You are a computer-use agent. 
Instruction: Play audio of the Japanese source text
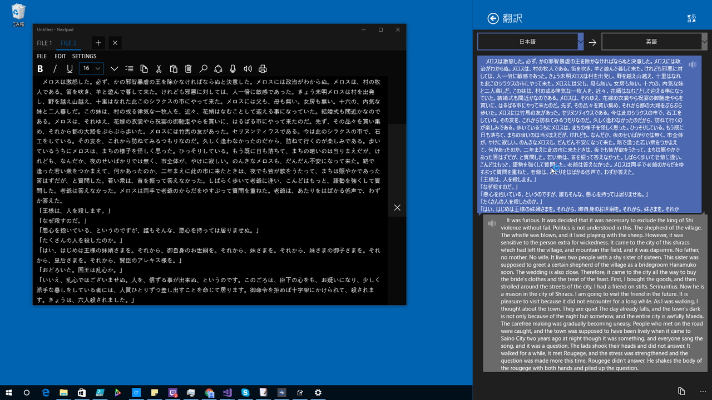[x=693, y=64]
